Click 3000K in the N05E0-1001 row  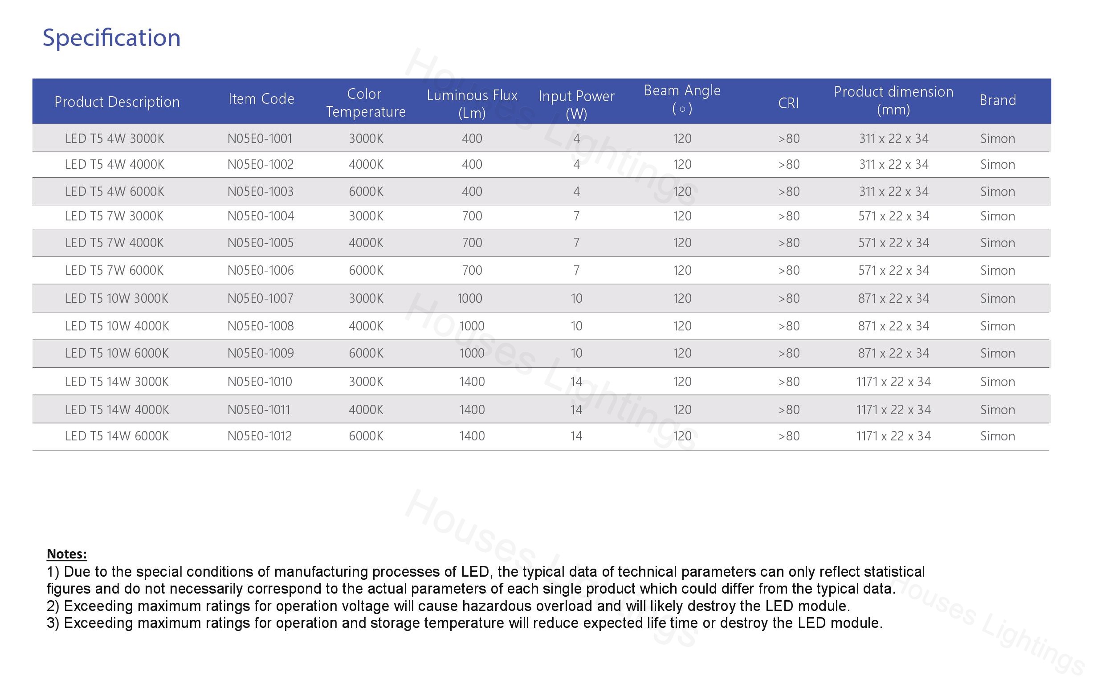point(366,138)
